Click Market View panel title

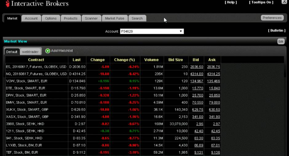(15, 41)
